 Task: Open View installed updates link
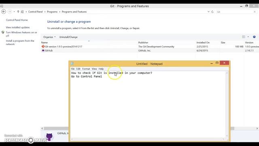[18, 28]
